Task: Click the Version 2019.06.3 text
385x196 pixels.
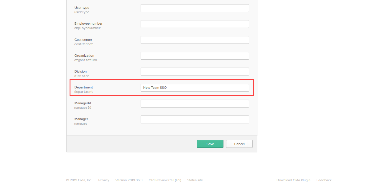Action: [129, 180]
